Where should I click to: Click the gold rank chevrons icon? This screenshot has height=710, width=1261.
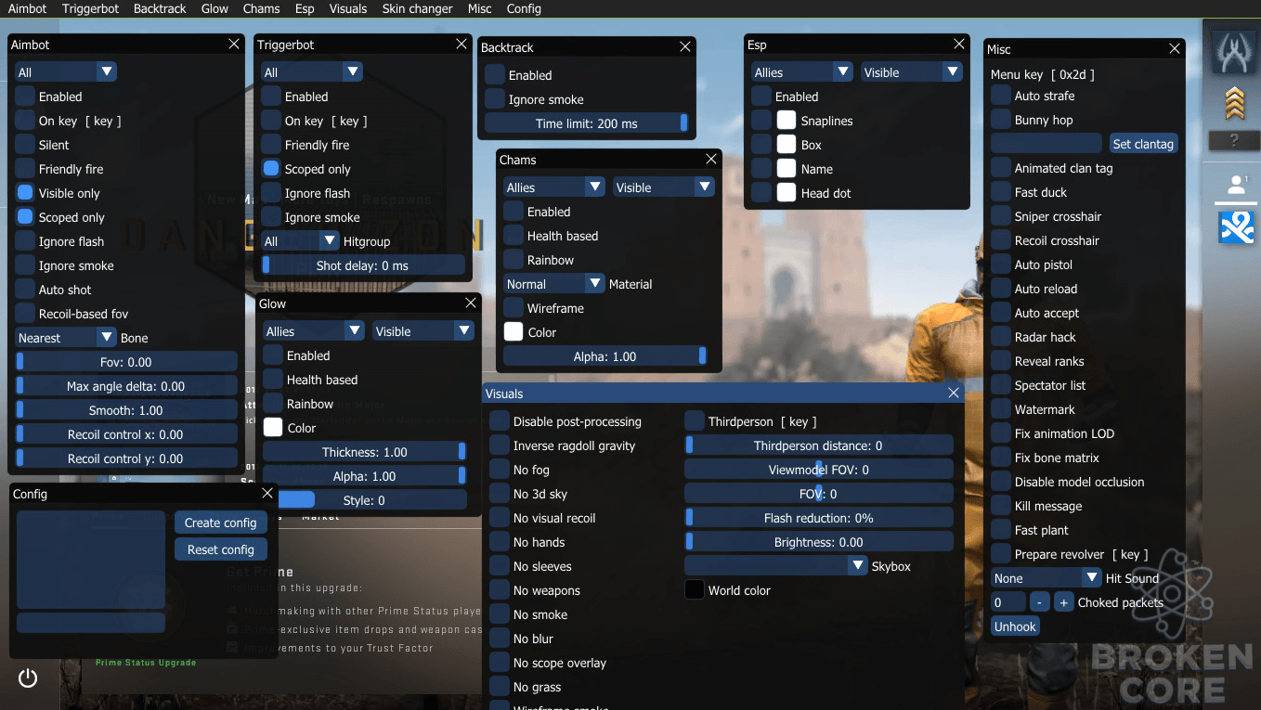1234,103
